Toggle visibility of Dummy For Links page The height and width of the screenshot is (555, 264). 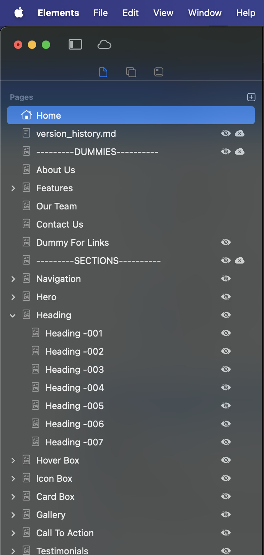(x=226, y=242)
